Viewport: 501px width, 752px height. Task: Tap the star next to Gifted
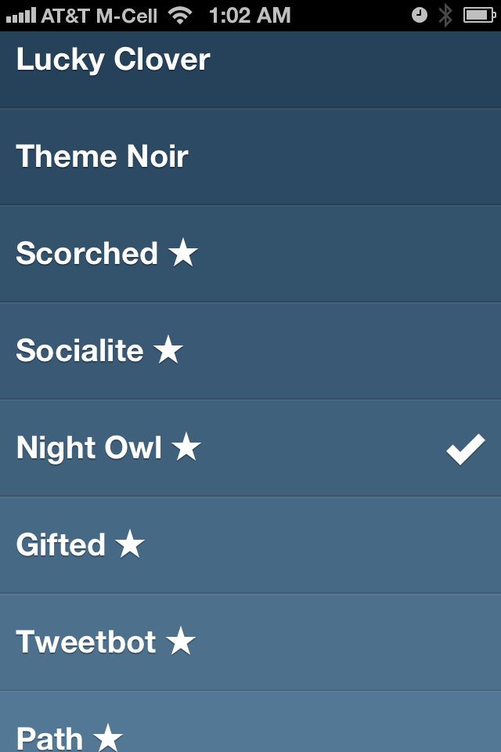[x=130, y=544]
